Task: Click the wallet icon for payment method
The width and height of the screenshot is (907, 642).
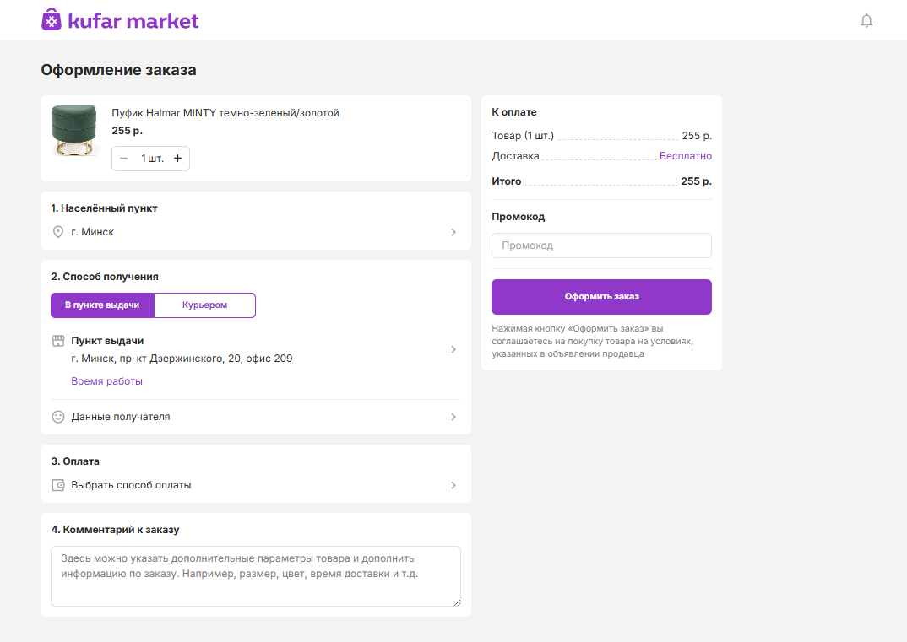Action: coord(58,485)
